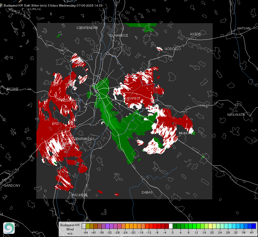Click the GÖDÖLLŐ map label
The image size is (258, 237).
[x=173, y=49]
